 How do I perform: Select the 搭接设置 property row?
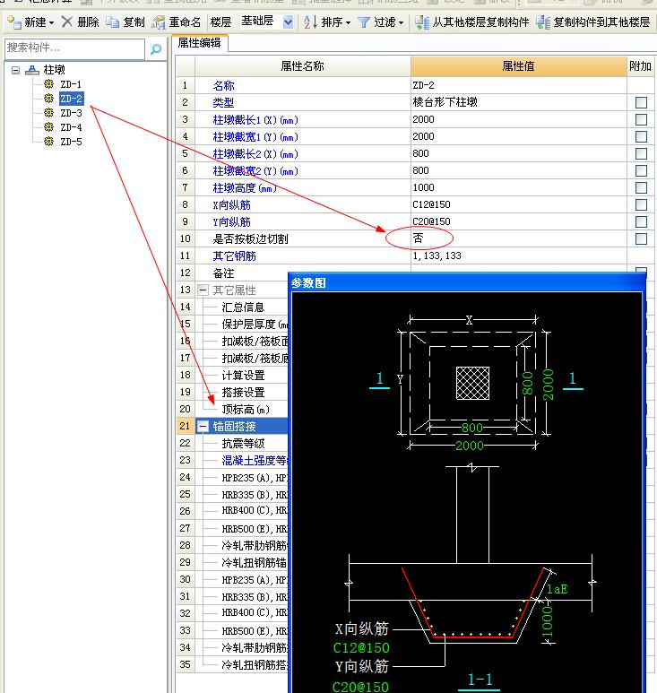coord(242,392)
